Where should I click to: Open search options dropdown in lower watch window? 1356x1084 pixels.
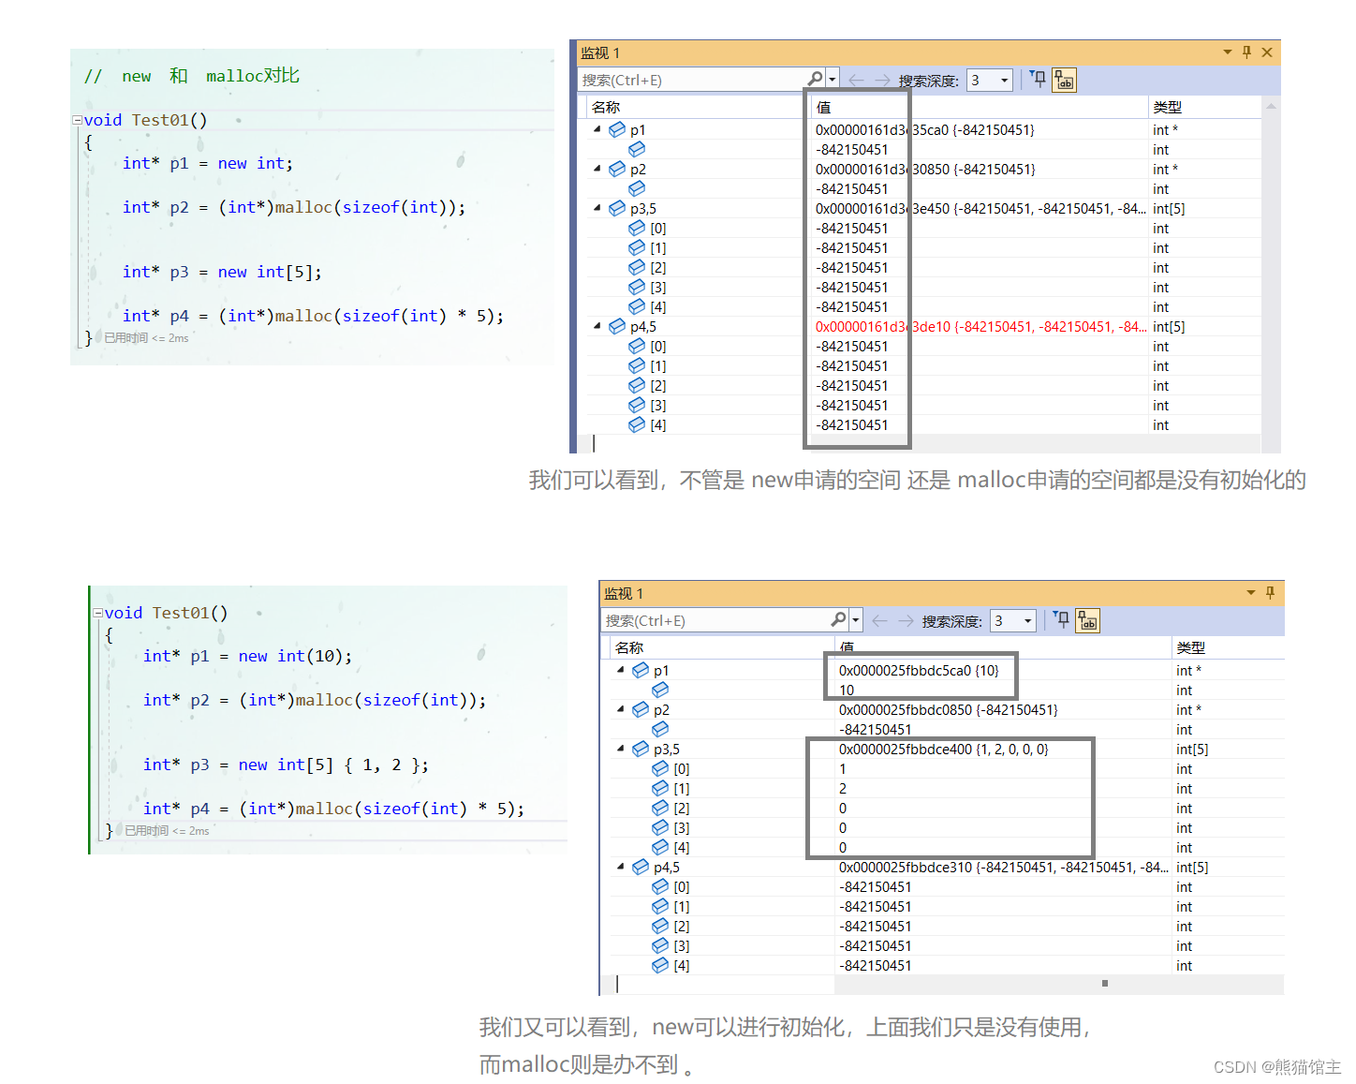point(856,621)
